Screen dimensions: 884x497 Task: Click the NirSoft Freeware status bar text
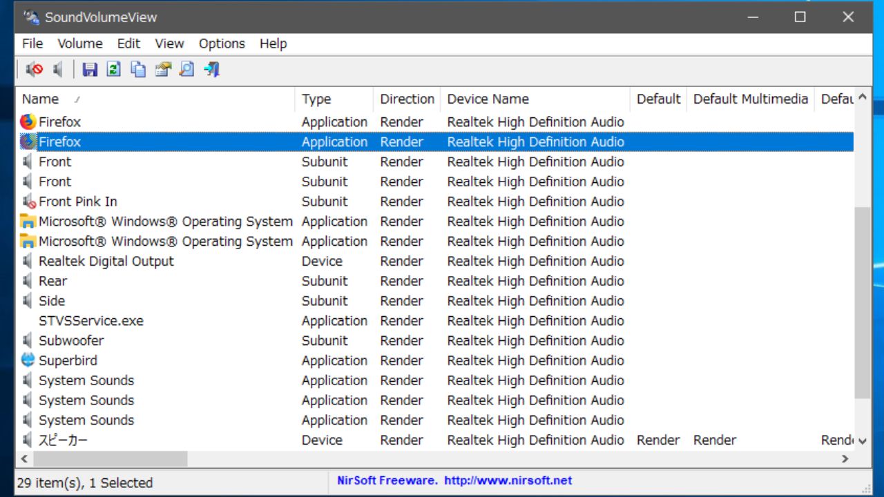(387, 480)
